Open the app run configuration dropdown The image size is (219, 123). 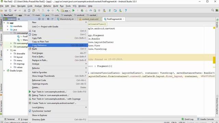tap(66, 11)
